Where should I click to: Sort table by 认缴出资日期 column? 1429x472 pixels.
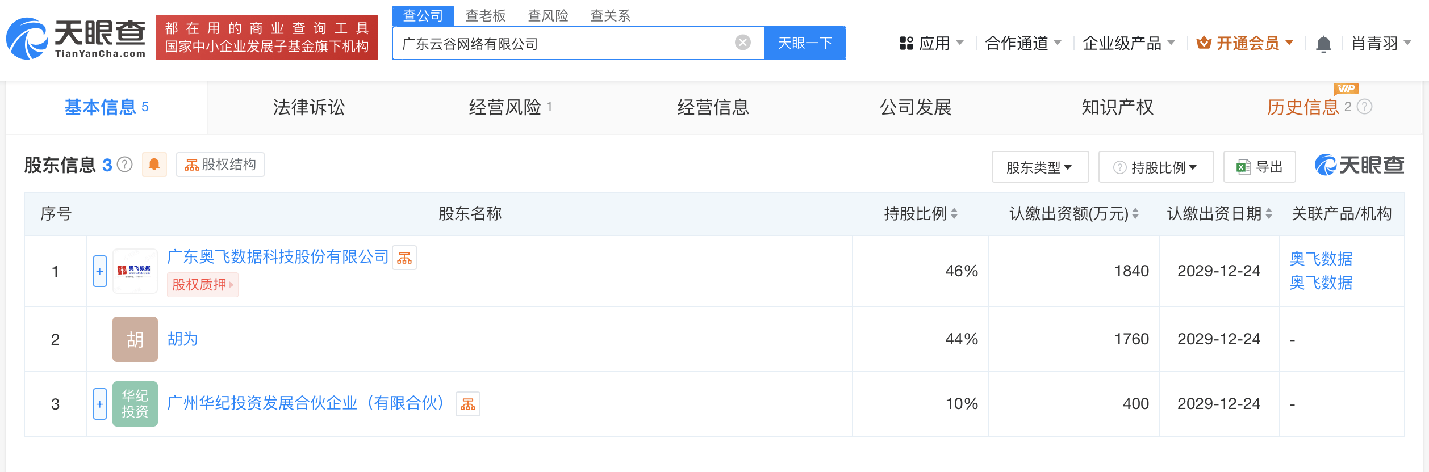tap(1269, 214)
